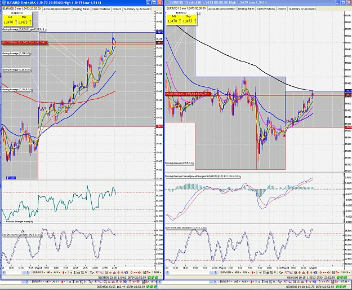Screen dimensions: 352x290
Task: Select Relative Strength Index label in 5 min window
Action: tap(19, 221)
